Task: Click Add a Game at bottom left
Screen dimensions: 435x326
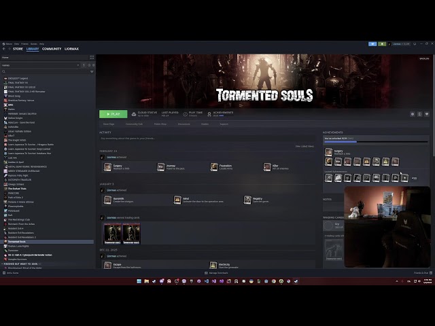Action: [x=11, y=273]
